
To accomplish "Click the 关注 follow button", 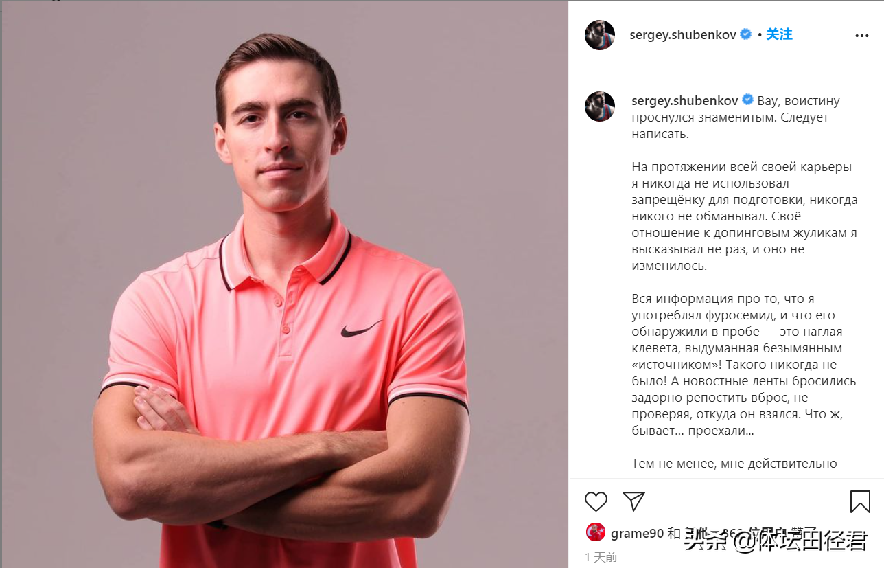I will [x=779, y=34].
